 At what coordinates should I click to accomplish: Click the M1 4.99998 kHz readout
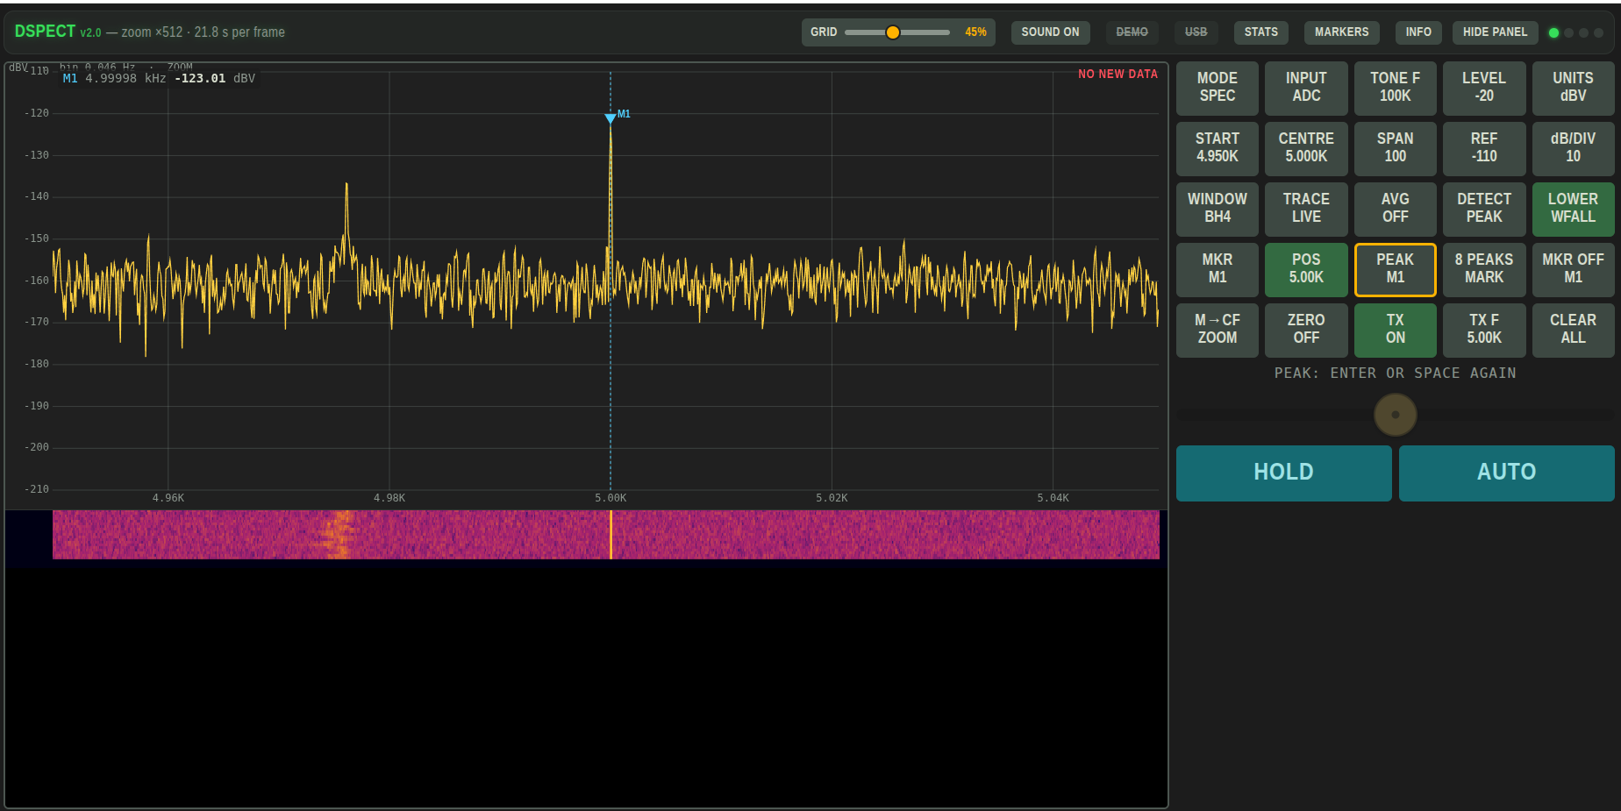(x=160, y=78)
